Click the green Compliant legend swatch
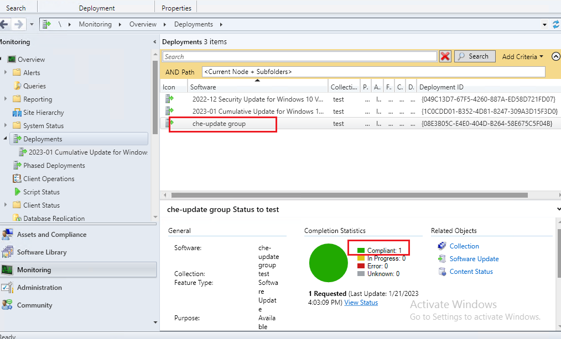This screenshot has height=339, width=561. tap(361, 251)
